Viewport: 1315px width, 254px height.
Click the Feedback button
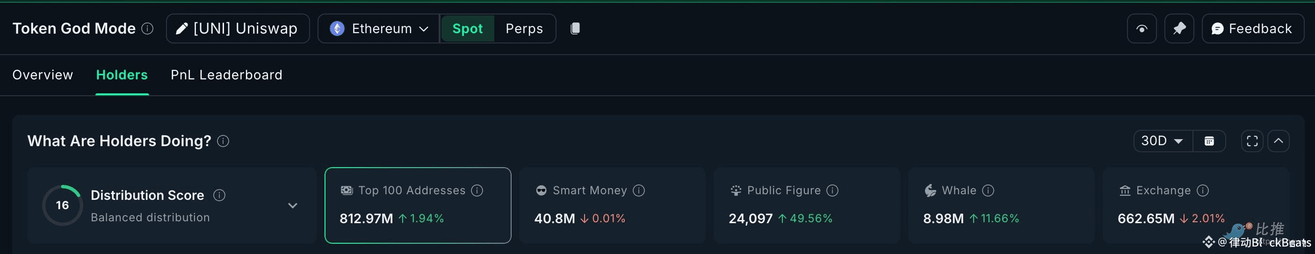pos(1252,28)
